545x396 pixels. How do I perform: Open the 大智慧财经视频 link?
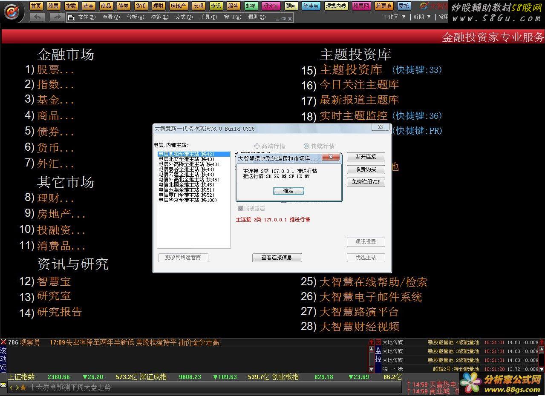pyautogui.click(x=359, y=327)
